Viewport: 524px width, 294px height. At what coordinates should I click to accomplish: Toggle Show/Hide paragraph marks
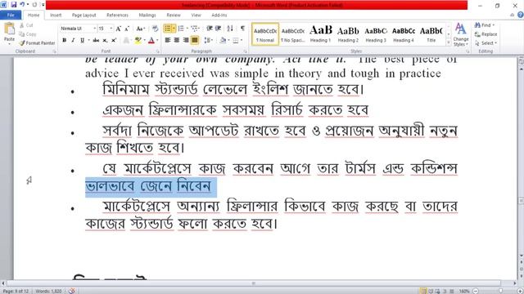[x=242, y=29]
